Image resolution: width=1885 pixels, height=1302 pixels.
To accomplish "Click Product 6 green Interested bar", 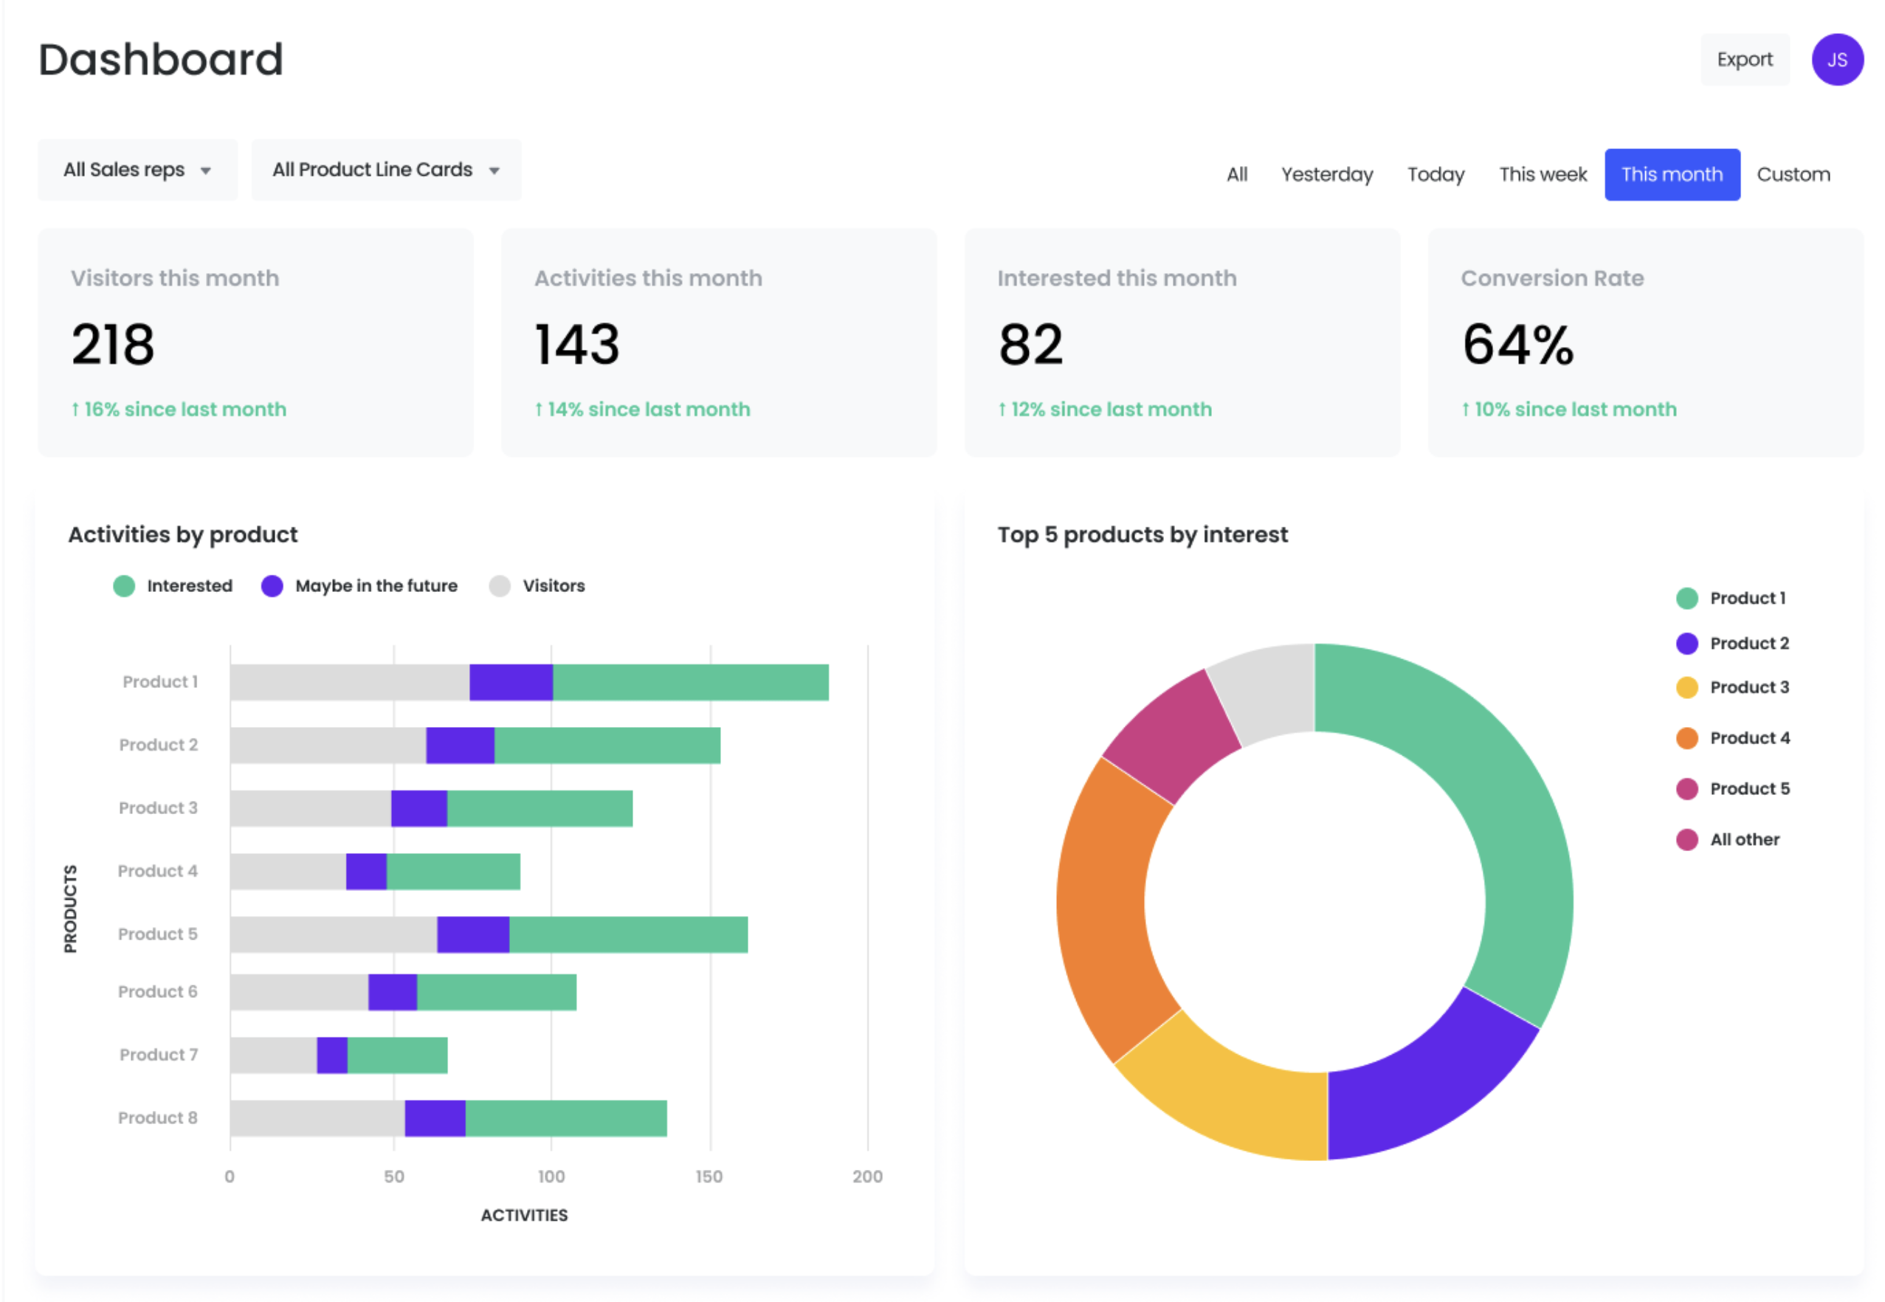I will coord(497,991).
